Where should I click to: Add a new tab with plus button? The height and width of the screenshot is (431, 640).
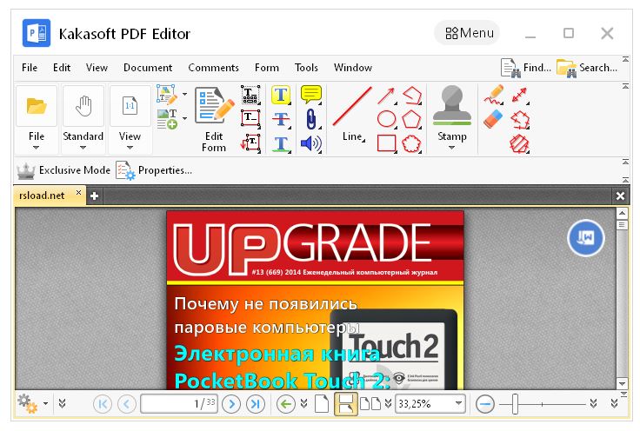coord(94,196)
